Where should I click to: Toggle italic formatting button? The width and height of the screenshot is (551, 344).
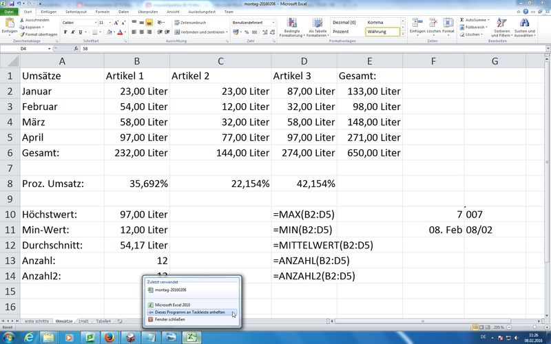tap(72, 32)
